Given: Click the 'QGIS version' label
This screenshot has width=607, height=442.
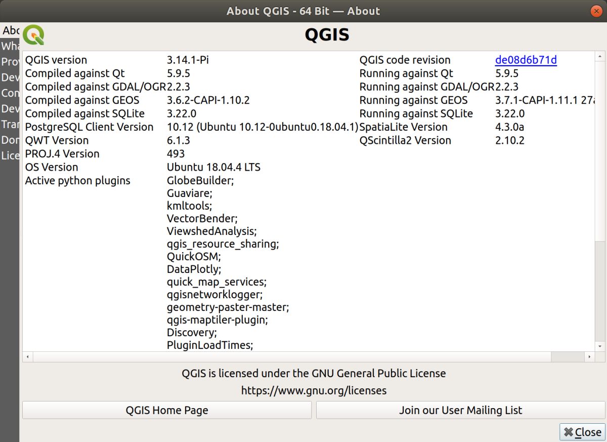Looking at the screenshot, I should [x=56, y=60].
